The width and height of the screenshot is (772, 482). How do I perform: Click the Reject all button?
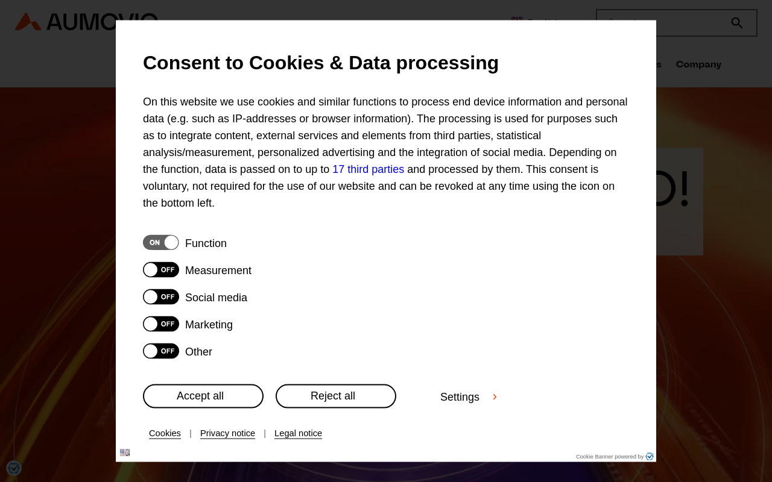pyautogui.click(x=336, y=396)
